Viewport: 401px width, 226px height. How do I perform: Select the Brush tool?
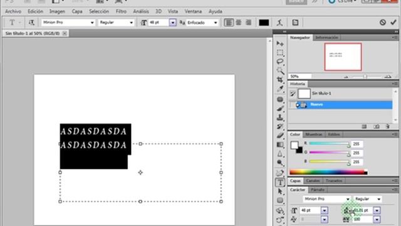(x=280, y=109)
